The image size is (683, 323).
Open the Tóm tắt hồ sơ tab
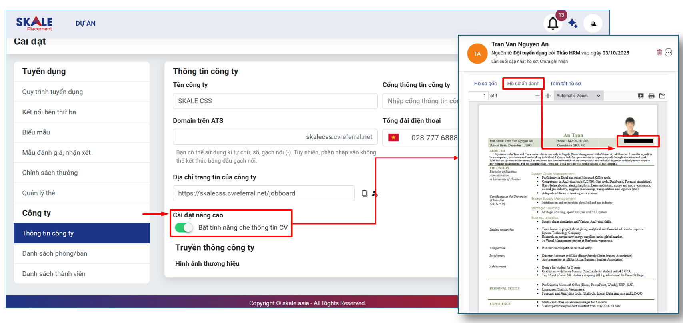(565, 84)
